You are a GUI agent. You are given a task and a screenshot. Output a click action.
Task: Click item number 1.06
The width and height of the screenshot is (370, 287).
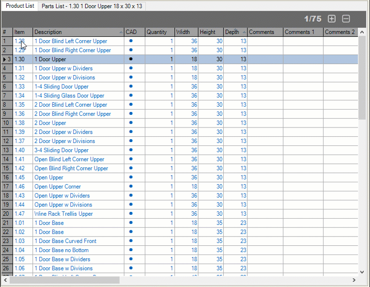click(19, 269)
